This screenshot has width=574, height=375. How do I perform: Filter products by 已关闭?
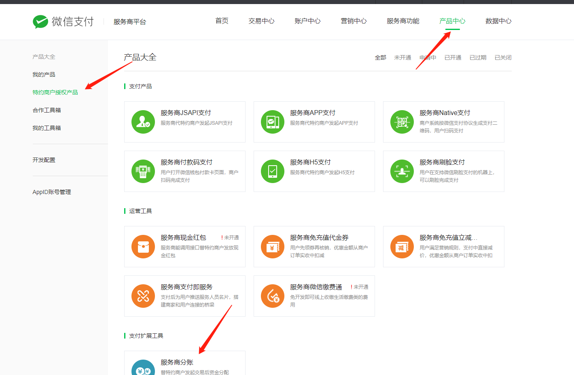(x=503, y=58)
